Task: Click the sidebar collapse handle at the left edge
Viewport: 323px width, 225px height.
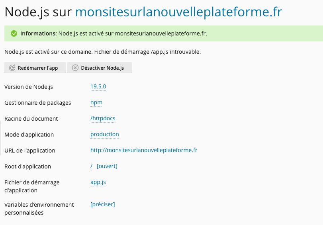Action: click(x=1, y=138)
